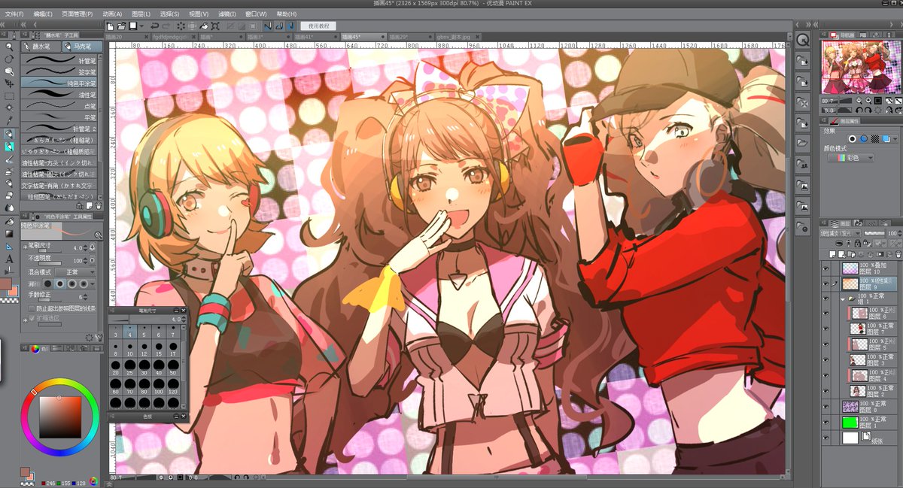Click the save disk icon
The height and width of the screenshot is (488, 903).
(x=132, y=26)
